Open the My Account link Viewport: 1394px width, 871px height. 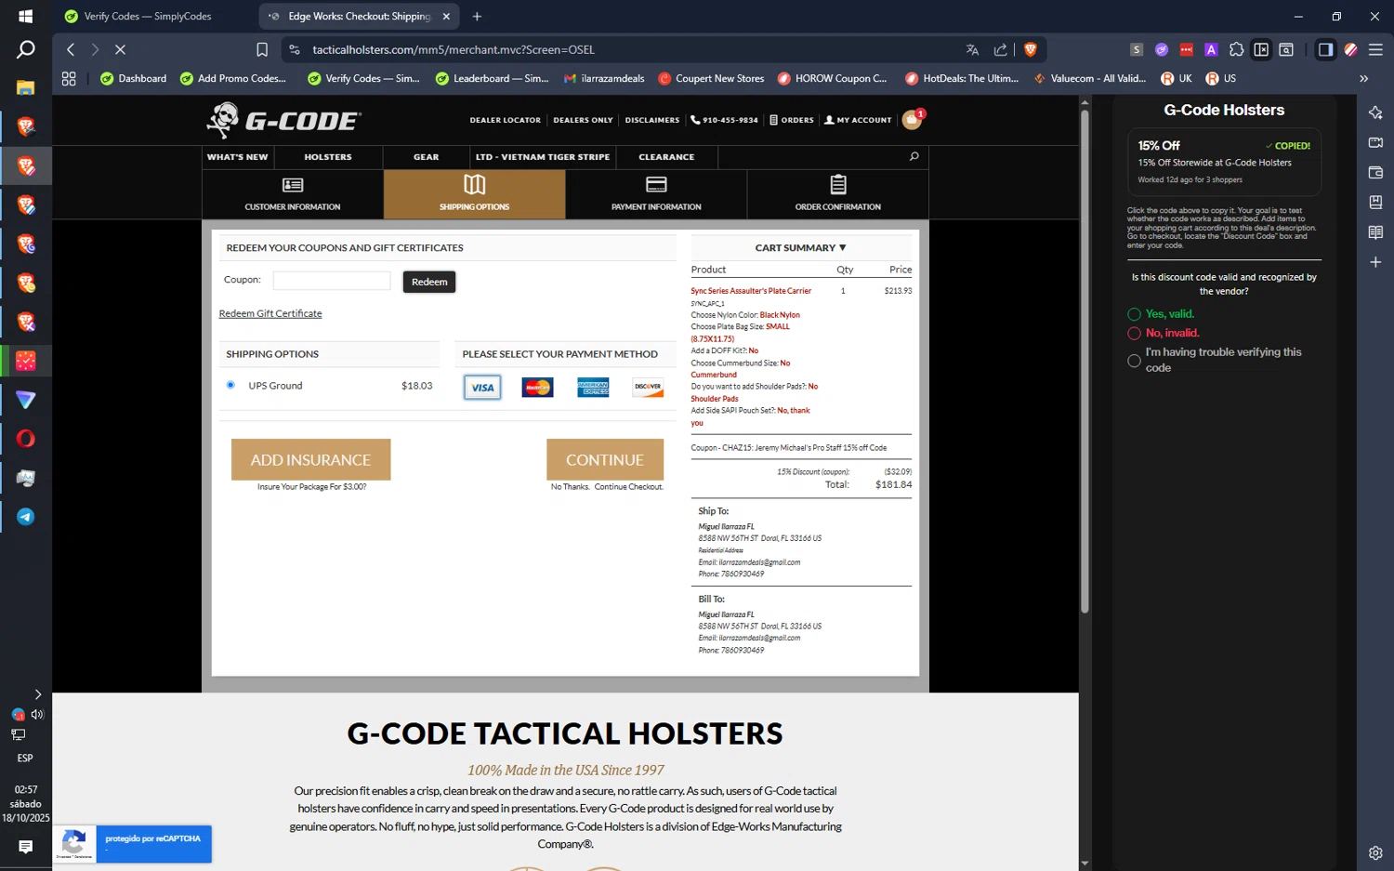click(858, 120)
